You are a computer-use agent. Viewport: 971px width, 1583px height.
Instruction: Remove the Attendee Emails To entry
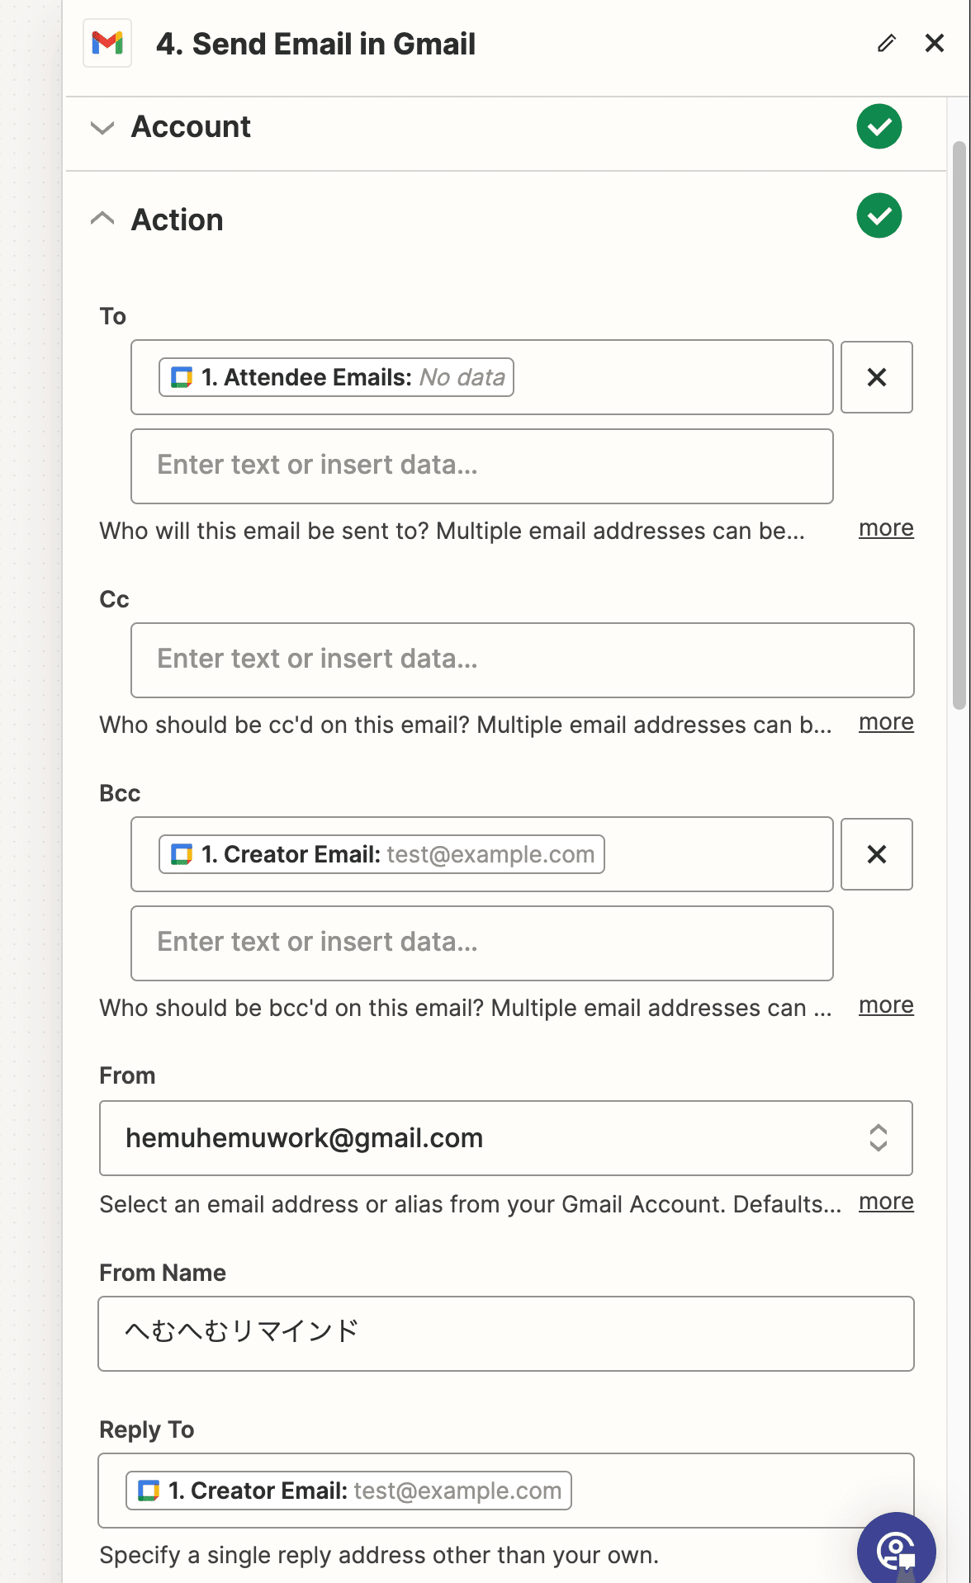(x=877, y=377)
